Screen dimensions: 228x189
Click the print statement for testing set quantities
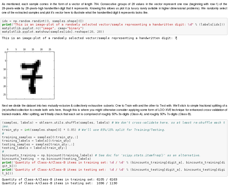pyautogui.click(x=113, y=171)
